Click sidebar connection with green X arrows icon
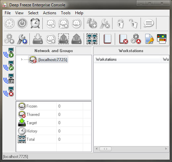The height and width of the screenshot is (162, 172). (x=9, y=66)
